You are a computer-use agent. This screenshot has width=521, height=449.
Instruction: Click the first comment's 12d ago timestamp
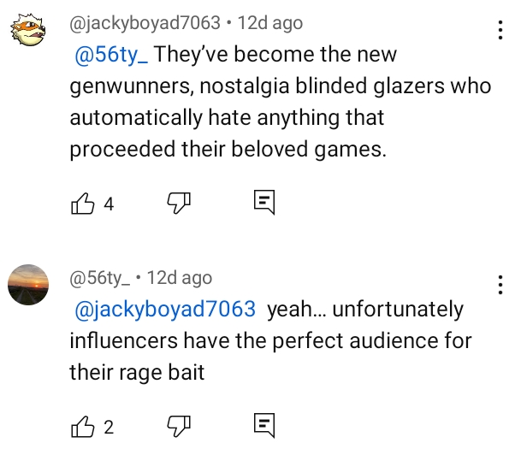click(270, 23)
